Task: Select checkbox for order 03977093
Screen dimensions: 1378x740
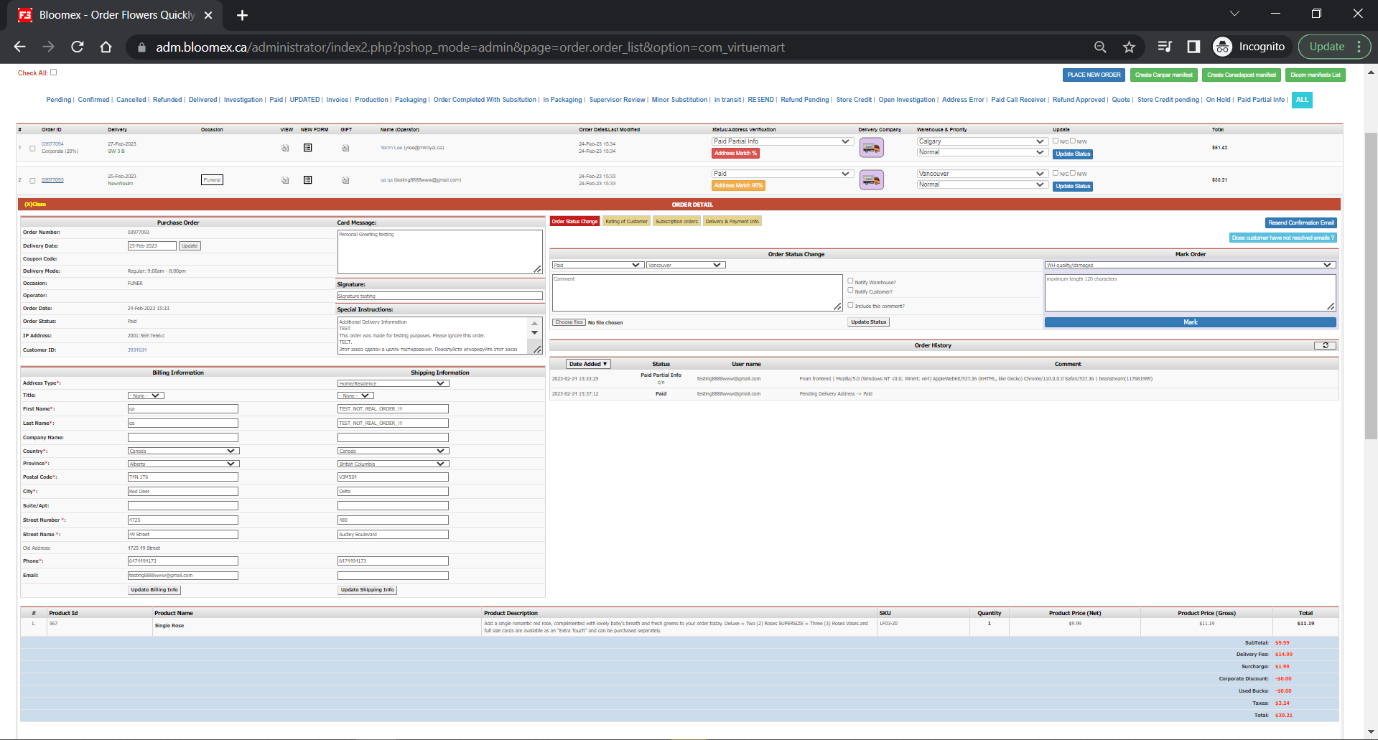Action: point(32,181)
